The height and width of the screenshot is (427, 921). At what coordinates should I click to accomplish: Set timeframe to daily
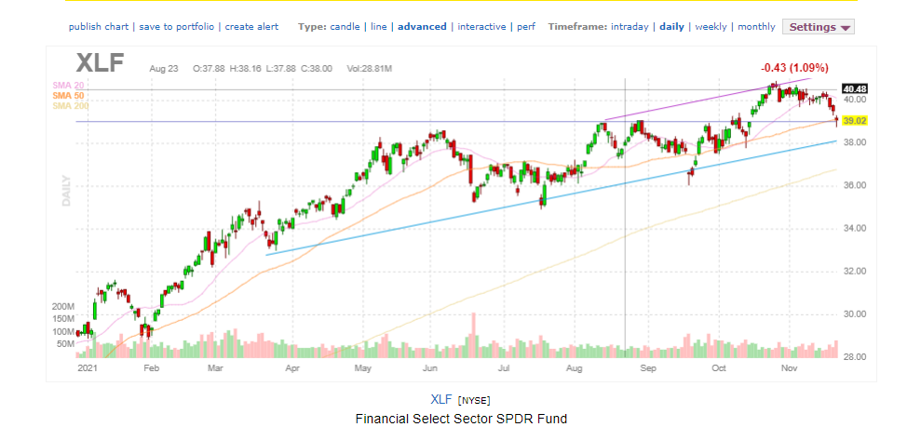(x=671, y=26)
